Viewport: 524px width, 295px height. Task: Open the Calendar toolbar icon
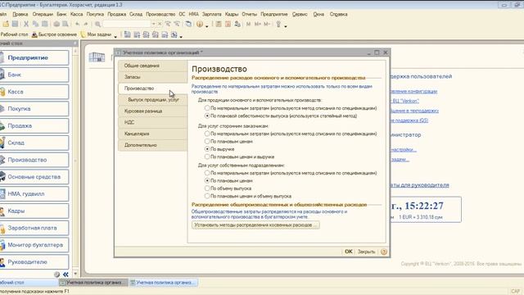pos(228,24)
